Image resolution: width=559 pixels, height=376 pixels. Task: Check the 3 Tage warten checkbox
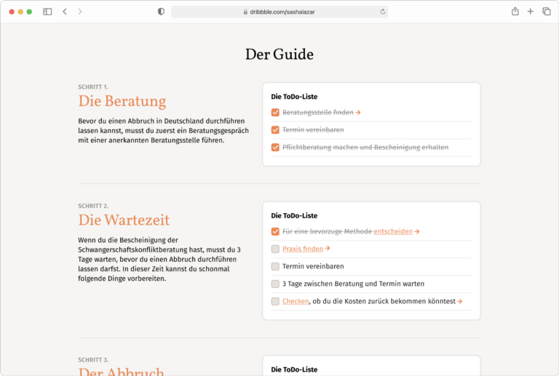click(x=275, y=284)
